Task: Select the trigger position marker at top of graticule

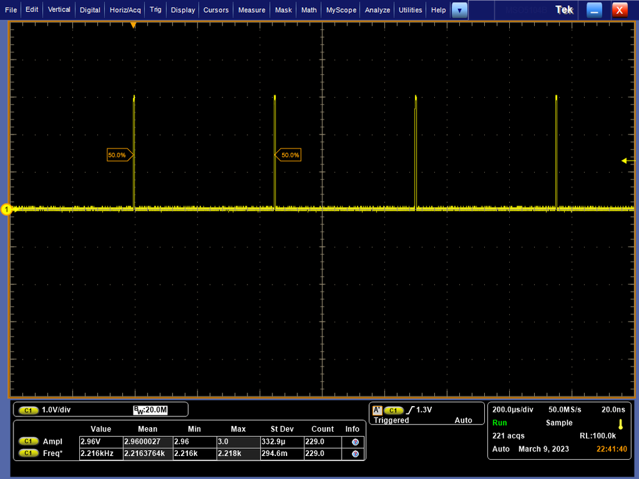Action: [133, 26]
